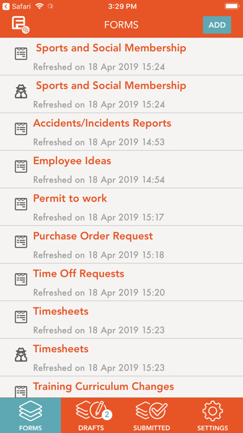Click the form icon beside Purchase Order Request
The height and width of the screenshot is (433, 243).
21,241
